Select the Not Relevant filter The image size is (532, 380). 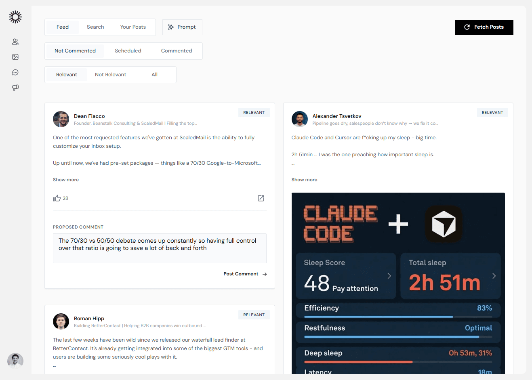tap(110, 75)
